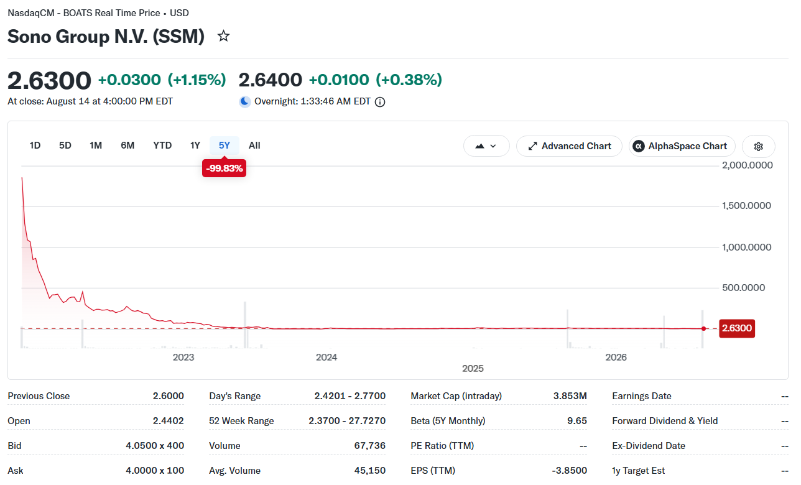Click the Open value 2.4402

[169, 421]
